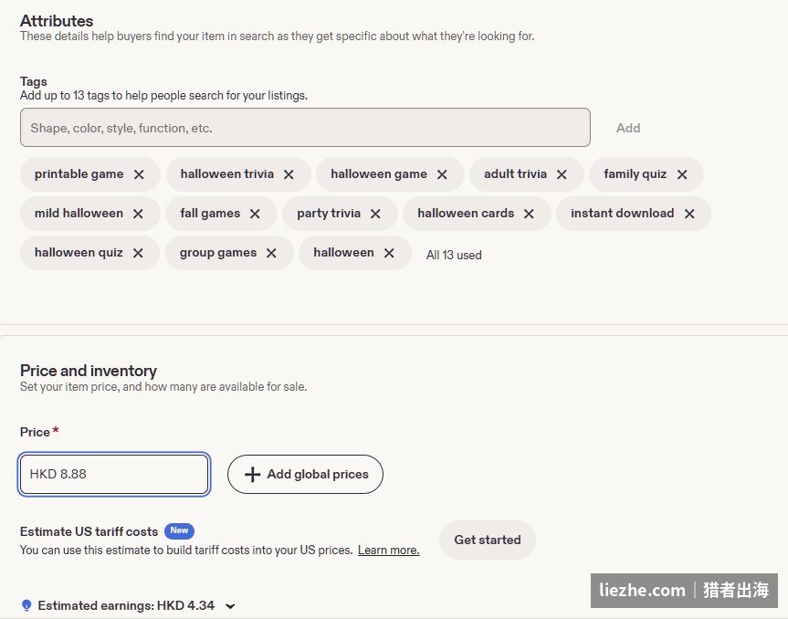Remove the 'group games' tag
Screen dimensions: 788x619
[x=271, y=253]
